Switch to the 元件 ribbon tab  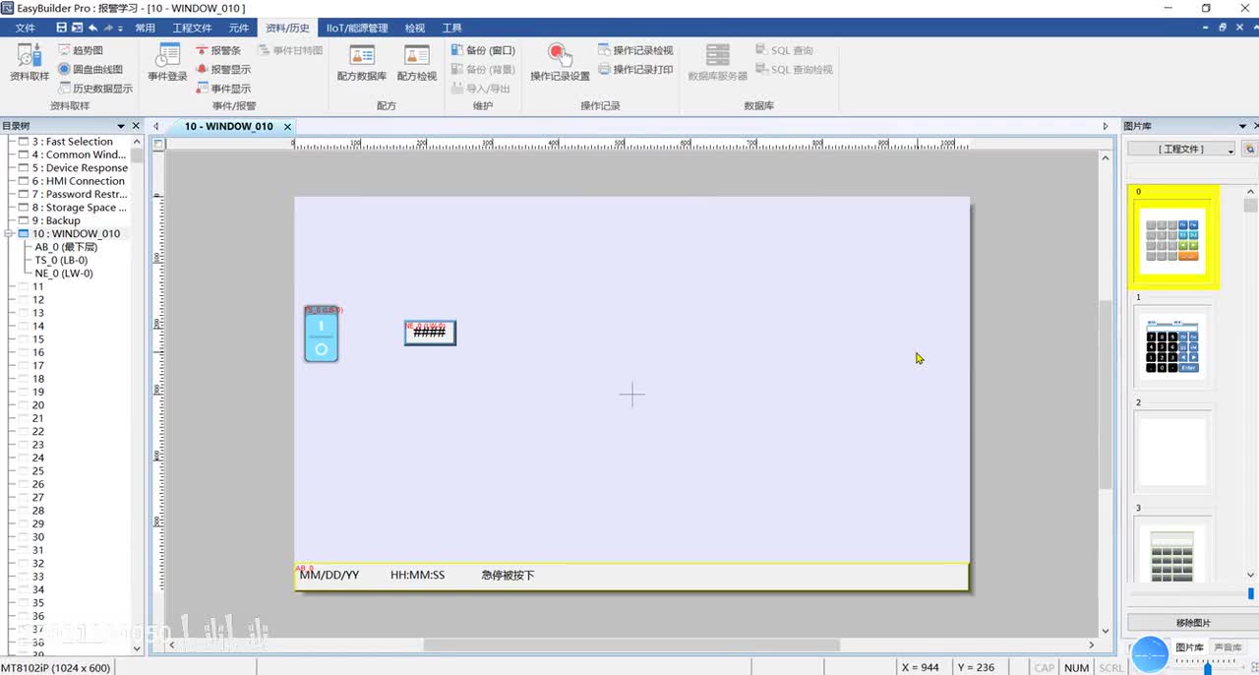(238, 28)
